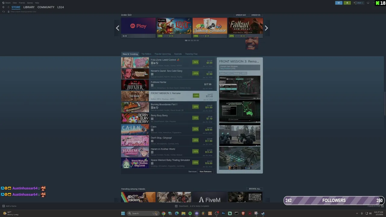Screen dimensions: 386x217
Task: Select the Trending Free tab
Action: 191,54
